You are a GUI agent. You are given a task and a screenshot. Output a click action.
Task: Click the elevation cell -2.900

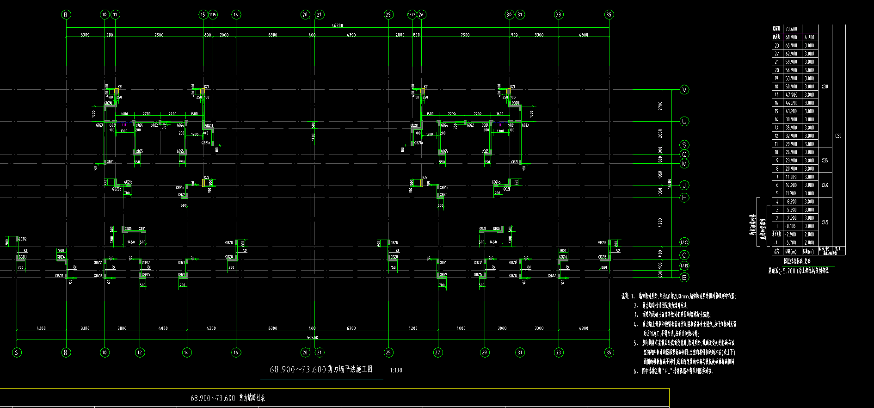point(791,235)
